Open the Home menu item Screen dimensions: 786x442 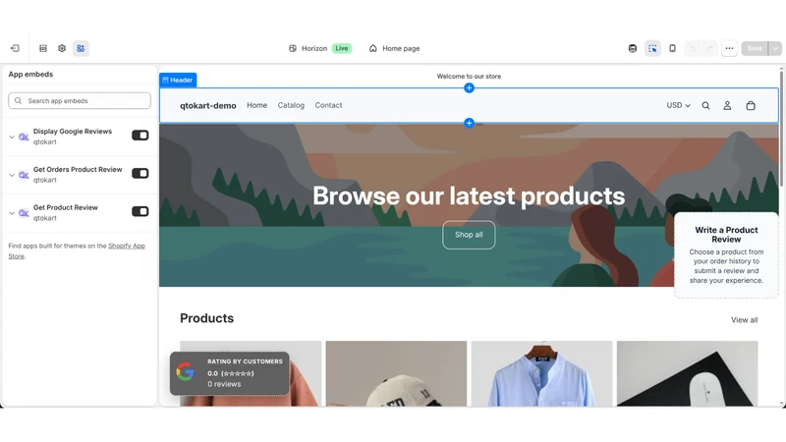tap(256, 105)
